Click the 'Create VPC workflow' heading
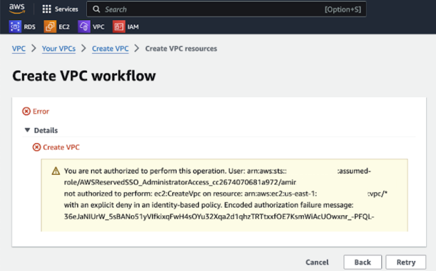This screenshot has height=271, width=436. [x=84, y=76]
